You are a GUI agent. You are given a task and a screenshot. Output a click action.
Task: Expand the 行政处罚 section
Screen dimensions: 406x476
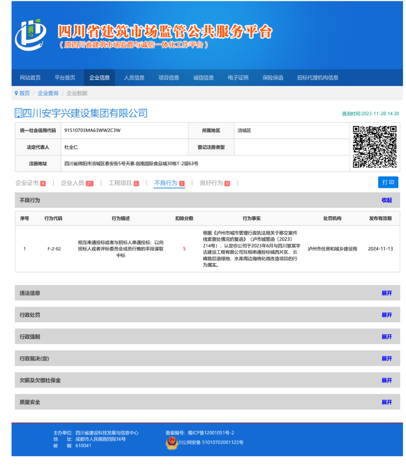point(387,315)
